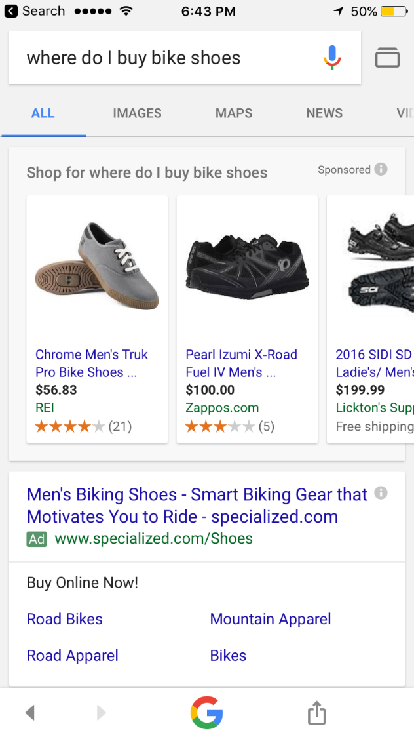The height and width of the screenshot is (737, 414).
Task: Tap the Sponsored info icon
Action: (382, 169)
